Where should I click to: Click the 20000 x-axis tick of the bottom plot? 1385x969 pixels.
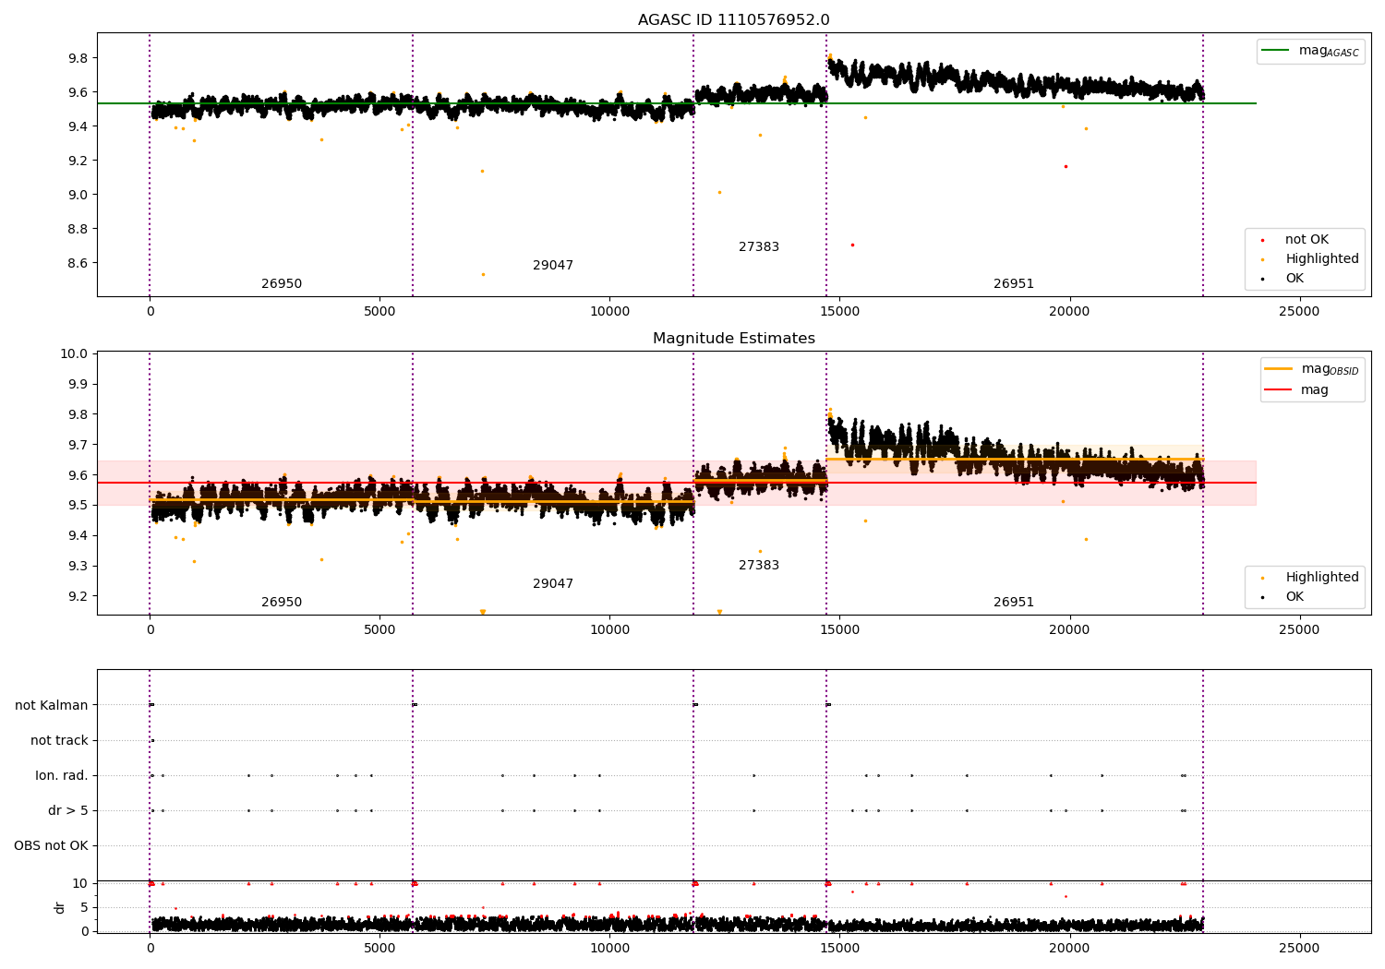coord(1069,949)
